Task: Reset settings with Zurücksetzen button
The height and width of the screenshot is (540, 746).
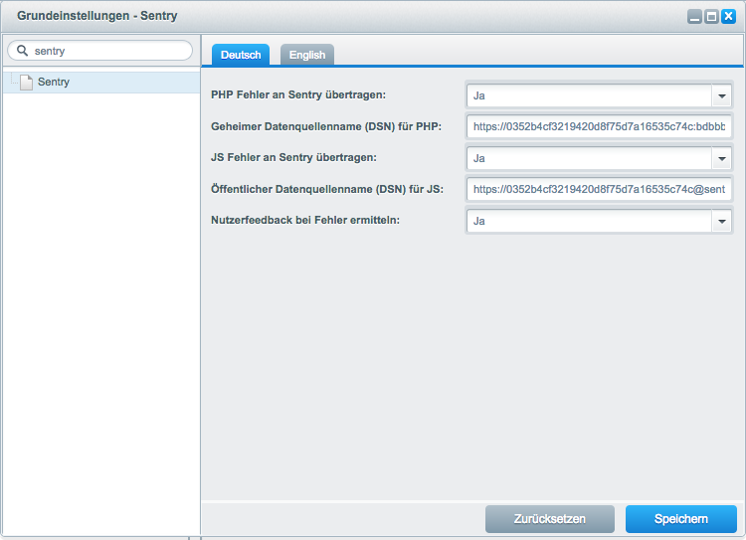Action: [x=549, y=519]
